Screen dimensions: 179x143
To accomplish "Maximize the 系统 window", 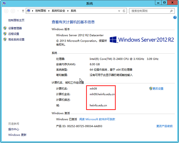I will click(x=164, y=2).
